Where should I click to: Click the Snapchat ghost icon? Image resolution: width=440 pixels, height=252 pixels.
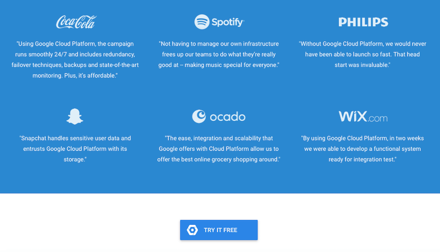tap(75, 116)
